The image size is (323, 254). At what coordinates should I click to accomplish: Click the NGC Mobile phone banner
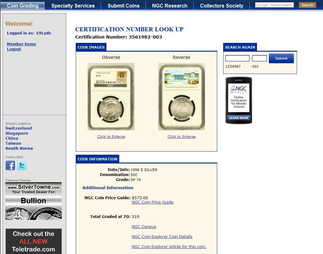click(x=239, y=100)
